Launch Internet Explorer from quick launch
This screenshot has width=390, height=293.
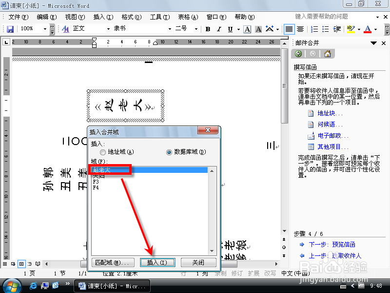click(33, 285)
